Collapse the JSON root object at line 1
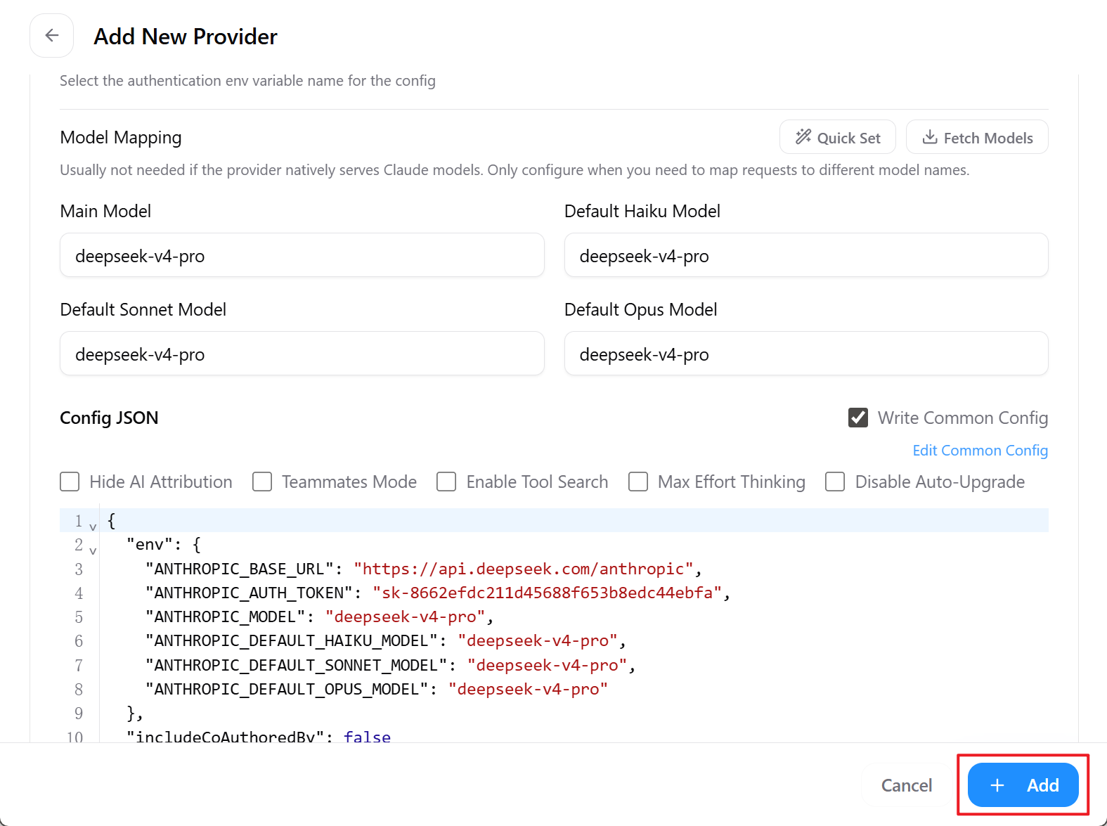Viewport: 1107px width, 826px height. click(x=93, y=526)
